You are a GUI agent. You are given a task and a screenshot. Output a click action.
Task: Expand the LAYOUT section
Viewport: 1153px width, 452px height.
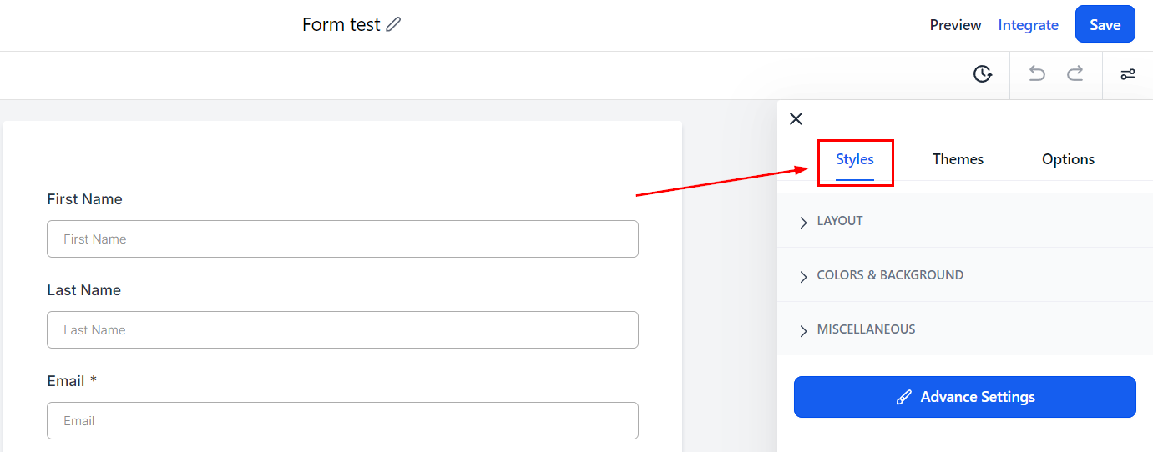(840, 221)
